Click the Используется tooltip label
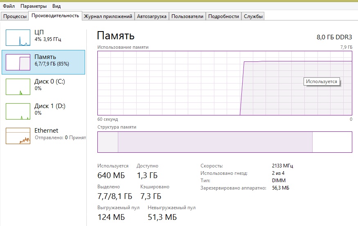 coord(322,81)
